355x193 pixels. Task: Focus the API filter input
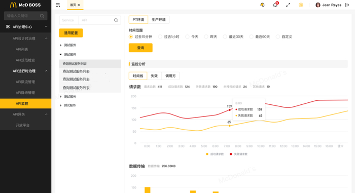coord(99,20)
